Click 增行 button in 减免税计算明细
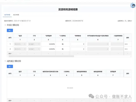This screenshot has height=102, width=136. pyautogui.click(x=10, y=66)
